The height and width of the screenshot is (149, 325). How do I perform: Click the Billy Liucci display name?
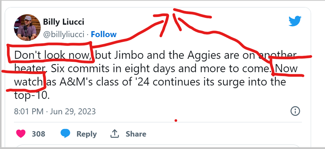point(64,22)
